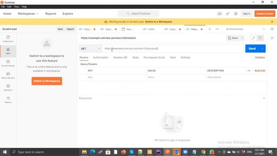Viewport: 277px width, 156px height.
Task: Open the Cookies link
Action: [260, 58]
